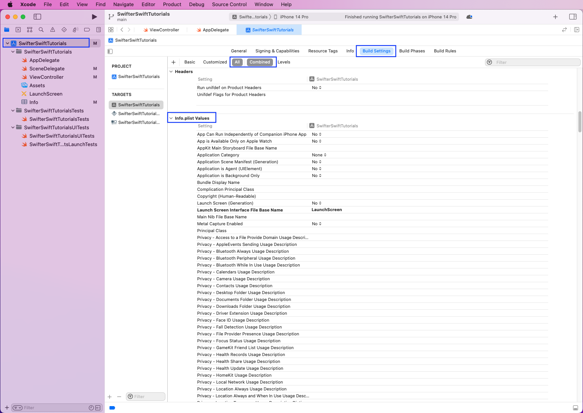Remove selected target with minus button
This screenshot has width=583, height=413.
click(x=119, y=397)
